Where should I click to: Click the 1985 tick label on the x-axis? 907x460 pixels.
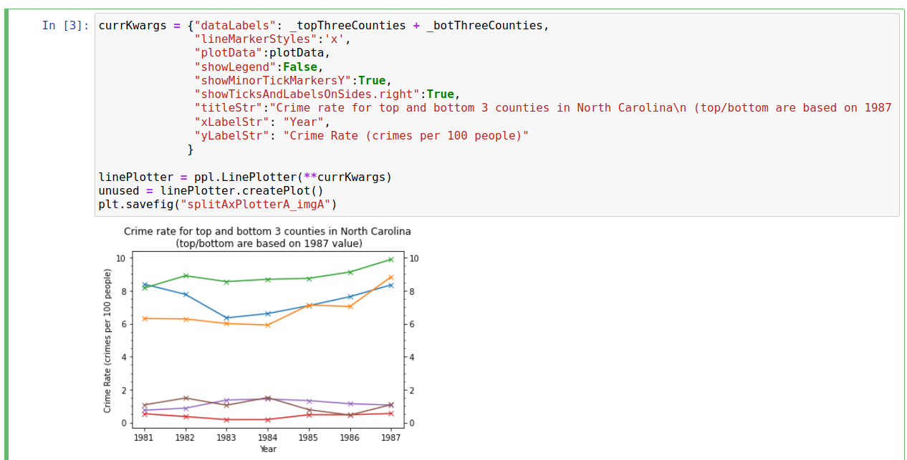pos(309,436)
